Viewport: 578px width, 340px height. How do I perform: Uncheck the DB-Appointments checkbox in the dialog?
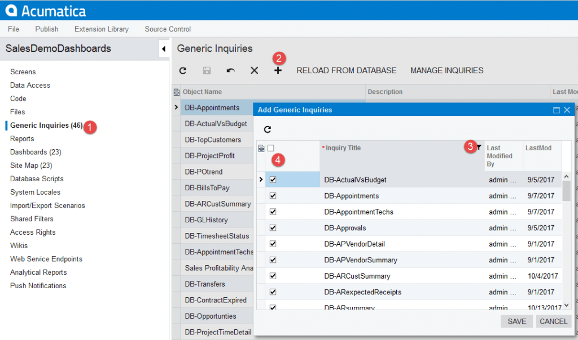tap(273, 196)
